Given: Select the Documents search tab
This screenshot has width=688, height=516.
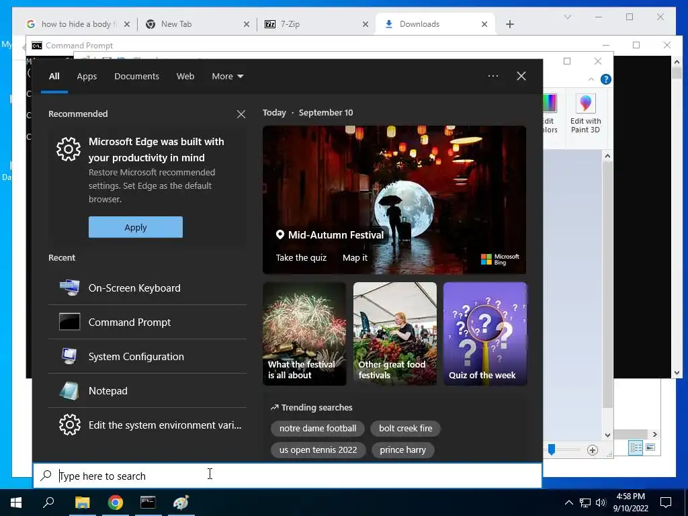Looking at the screenshot, I should tap(136, 77).
